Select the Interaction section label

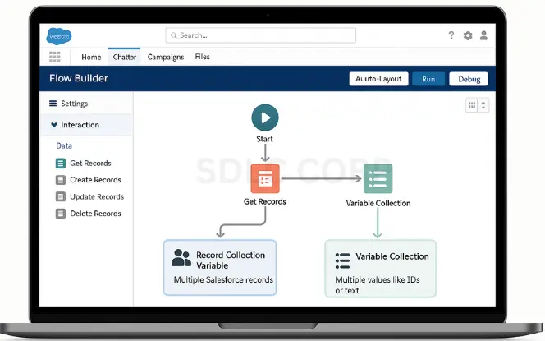pyautogui.click(x=80, y=125)
